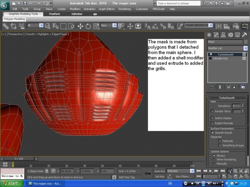The image size is (250, 187).
Task: Switch to the Create command panel
Action: [x=209, y=35]
